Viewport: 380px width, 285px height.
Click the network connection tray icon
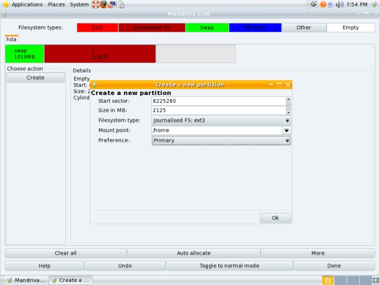(x=314, y=4)
